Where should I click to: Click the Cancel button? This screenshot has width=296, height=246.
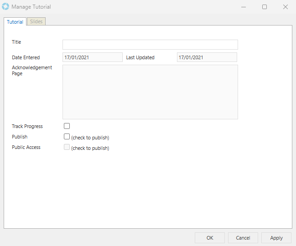[x=243, y=238]
